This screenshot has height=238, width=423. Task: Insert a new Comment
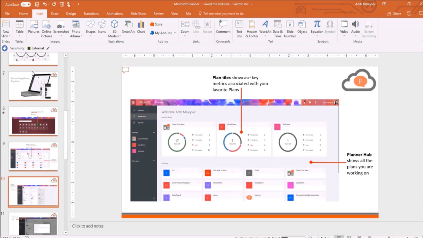tap(223, 27)
